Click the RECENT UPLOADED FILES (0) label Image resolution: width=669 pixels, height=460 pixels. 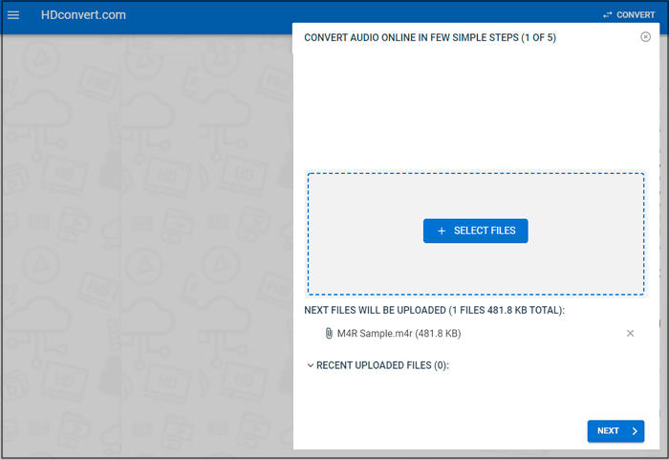pyautogui.click(x=382, y=365)
